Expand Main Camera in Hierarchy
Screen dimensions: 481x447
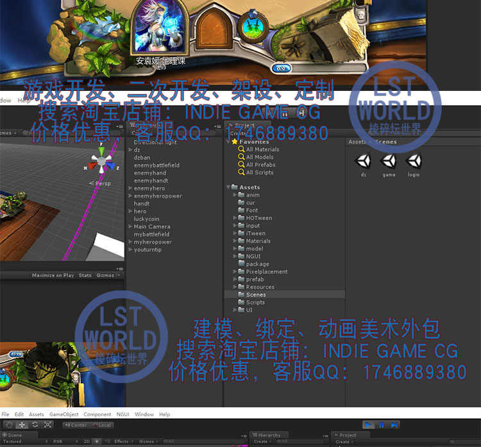coord(130,227)
